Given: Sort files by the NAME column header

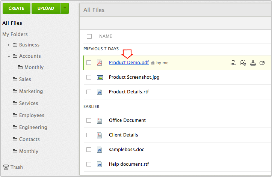Looking at the screenshot, I should click(106, 36).
